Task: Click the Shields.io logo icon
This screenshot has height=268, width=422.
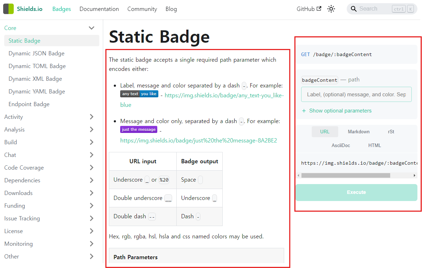Action: pos(8,9)
